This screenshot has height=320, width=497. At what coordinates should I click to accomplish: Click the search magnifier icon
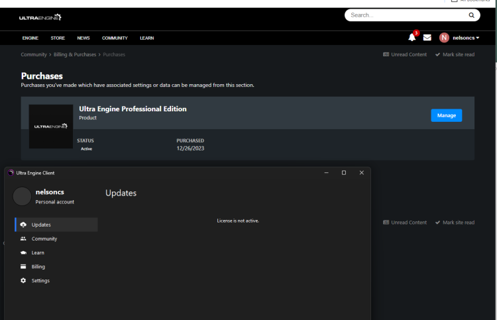point(471,15)
